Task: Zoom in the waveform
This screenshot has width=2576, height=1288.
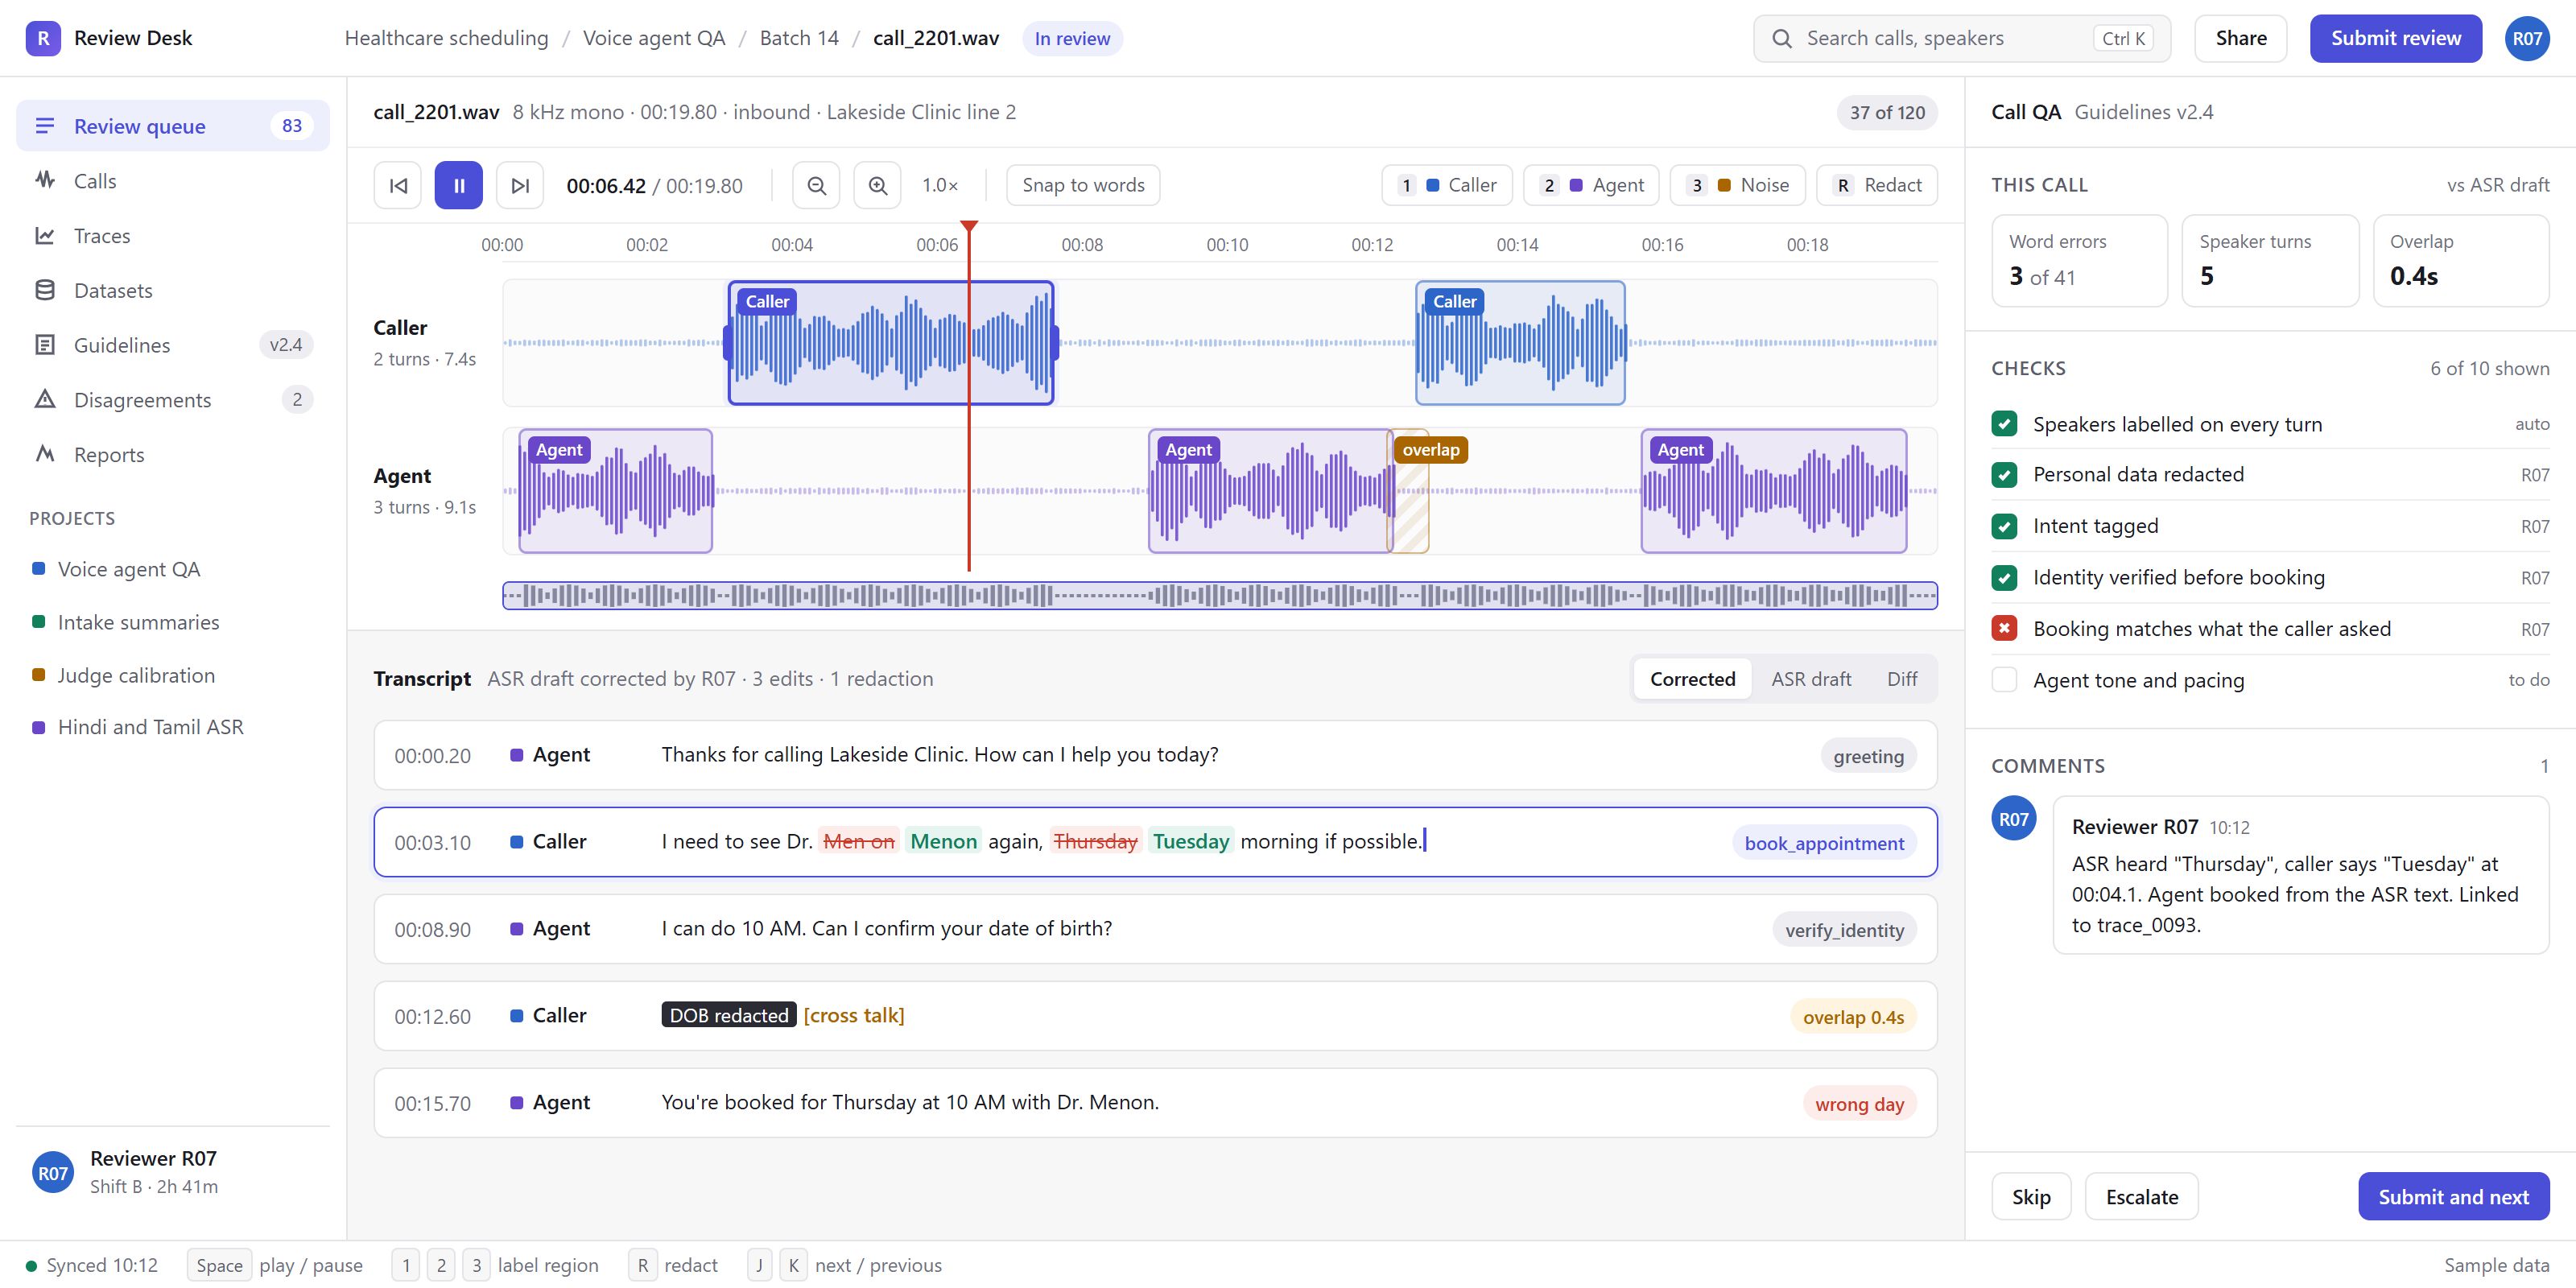Action: (878, 185)
